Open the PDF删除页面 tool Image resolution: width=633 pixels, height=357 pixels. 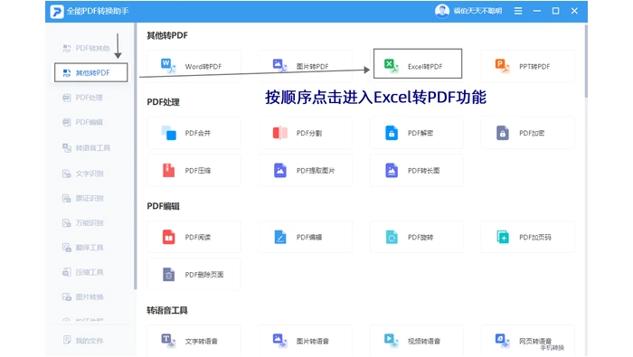[x=194, y=275]
